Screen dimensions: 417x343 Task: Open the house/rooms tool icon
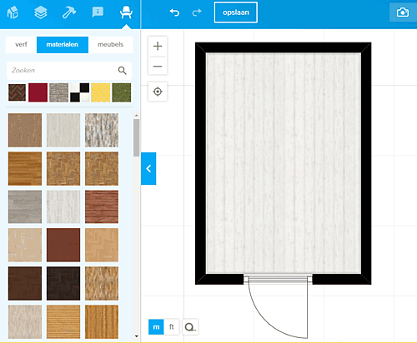coord(13,12)
